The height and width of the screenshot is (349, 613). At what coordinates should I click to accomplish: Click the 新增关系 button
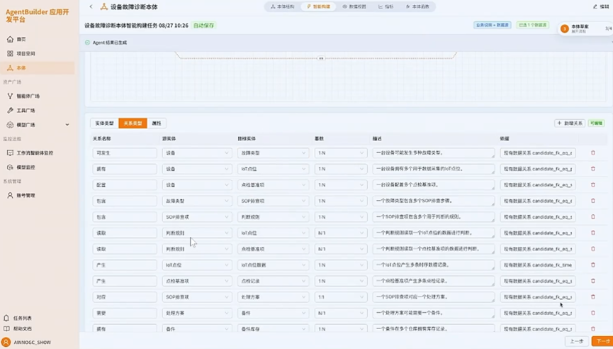pyautogui.click(x=570, y=123)
